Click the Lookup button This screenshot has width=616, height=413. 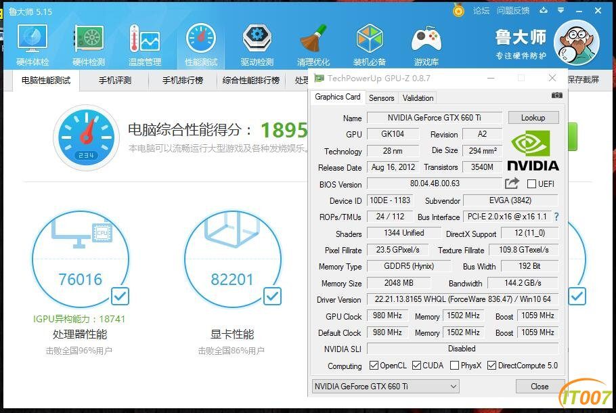(x=533, y=118)
